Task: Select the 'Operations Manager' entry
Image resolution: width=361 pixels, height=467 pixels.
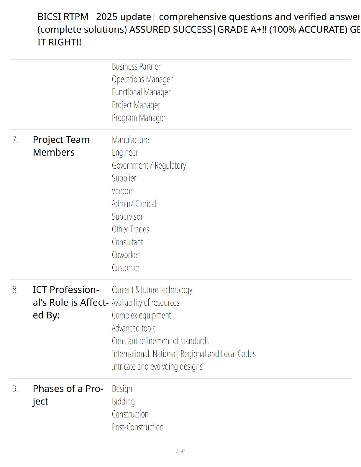Action: click(142, 79)
